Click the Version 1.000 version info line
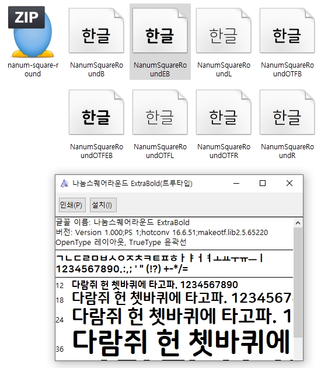Image resolution: width=321 pixels, height=368 pixels. click(162, 232)
